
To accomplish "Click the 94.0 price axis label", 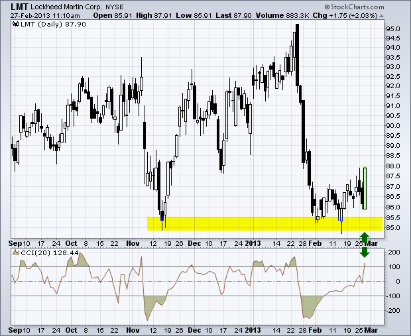I will [x=393, y=48].
